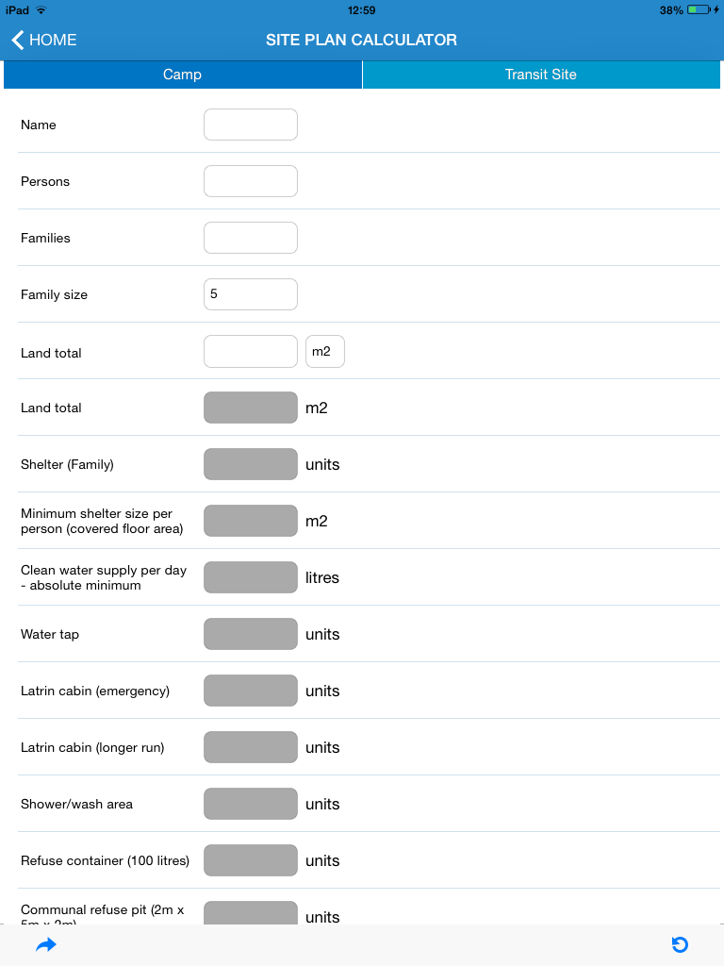
Task: Tap the Shelter (Family) result box
Action: (x=250, y=464)
